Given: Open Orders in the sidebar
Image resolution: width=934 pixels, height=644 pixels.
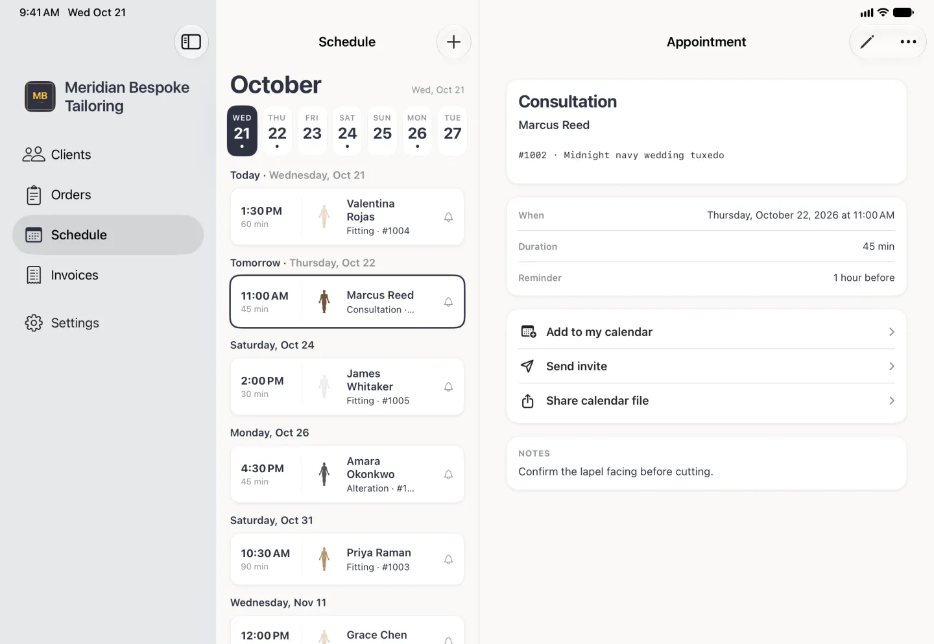Looking at the screenshot, I should coord(108,195).
